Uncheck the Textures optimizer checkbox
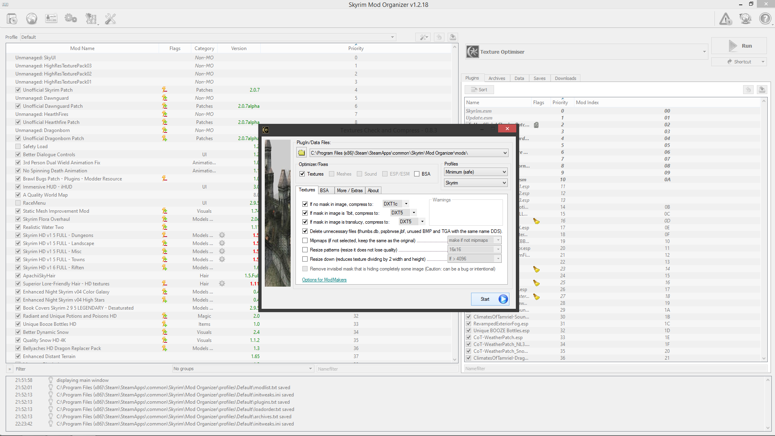 [302, 174]
